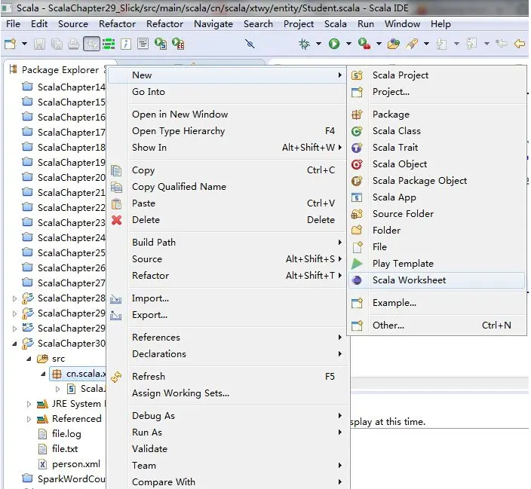
Task: Select file.txt in Package Explorer
Action: (58, 449)
